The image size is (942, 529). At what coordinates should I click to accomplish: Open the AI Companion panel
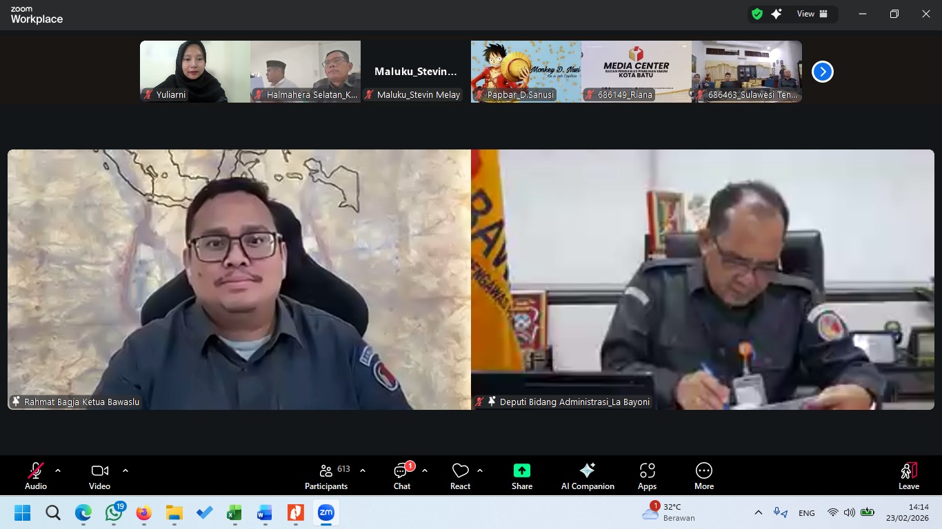[587, 476]
